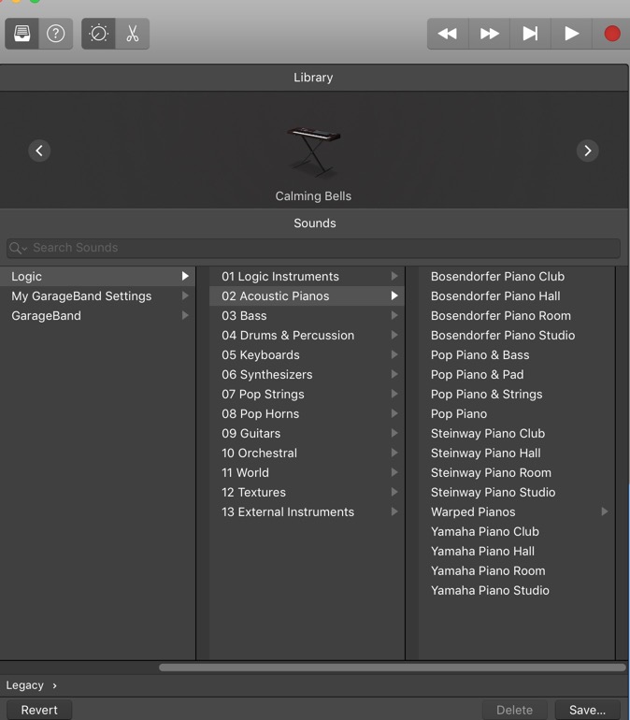Click the Rewind transport button

(448, 34)
